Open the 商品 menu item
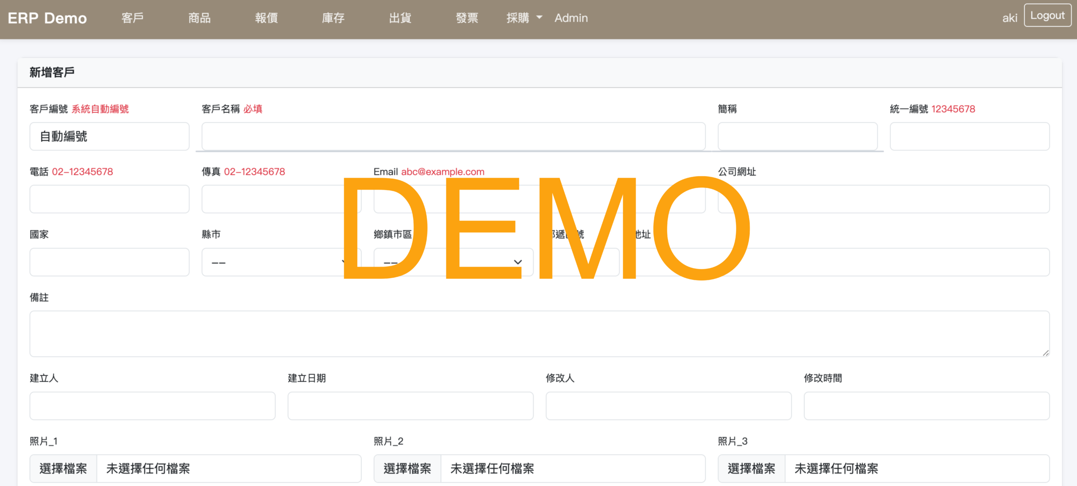This screenshot has height=486, width=1077. (x=199, y=18)
